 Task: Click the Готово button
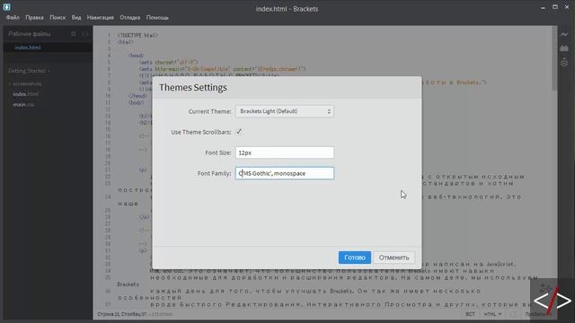355,258
